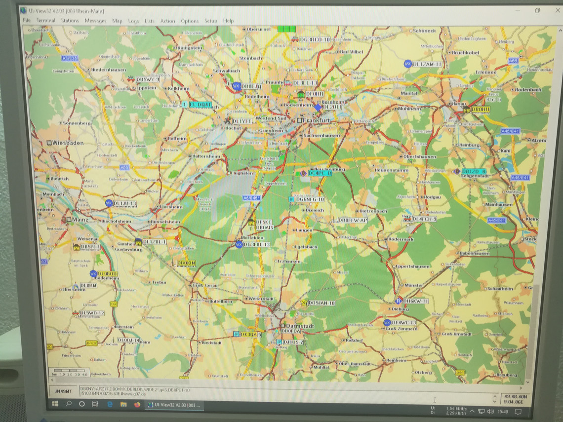Open the Options menu
The height and width of the screenshot is (422, 563).
[190, 21]
